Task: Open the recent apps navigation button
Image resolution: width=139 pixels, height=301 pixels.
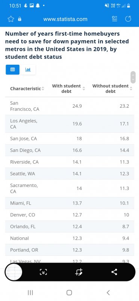Action: click(30, 293)
